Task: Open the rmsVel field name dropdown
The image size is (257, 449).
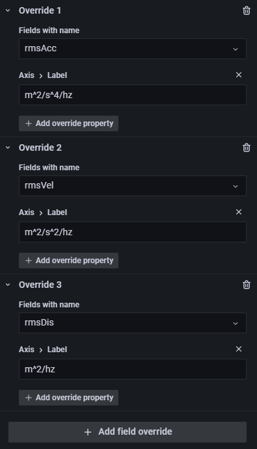Action: tap(133, 186)
